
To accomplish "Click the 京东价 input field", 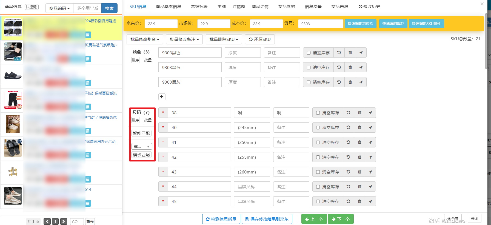I will click(x=161, y=24).
